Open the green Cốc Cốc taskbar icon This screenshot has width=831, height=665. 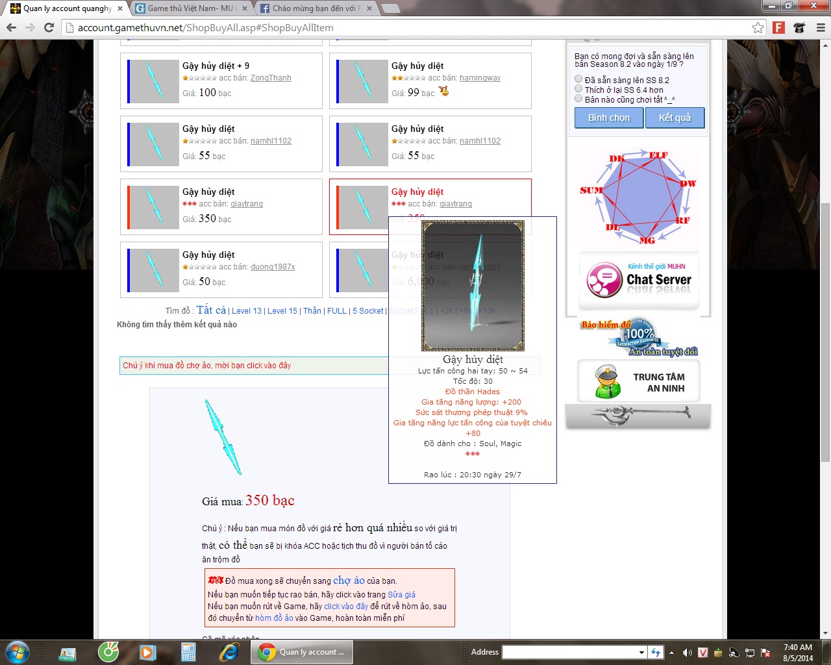click(x=108, y=652)
